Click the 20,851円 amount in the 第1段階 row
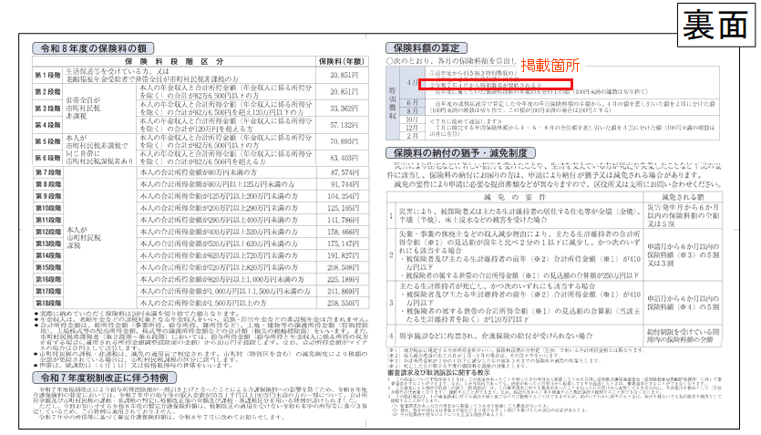Viewport: 761px width, 435px height. click(x=345, y=76)
